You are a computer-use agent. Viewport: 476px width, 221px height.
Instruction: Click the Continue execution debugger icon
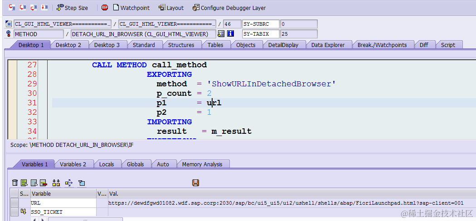pos(44,8)
